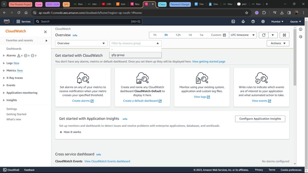
Task: Click the CloudShell icon in footer
Action: pos(5,170)
